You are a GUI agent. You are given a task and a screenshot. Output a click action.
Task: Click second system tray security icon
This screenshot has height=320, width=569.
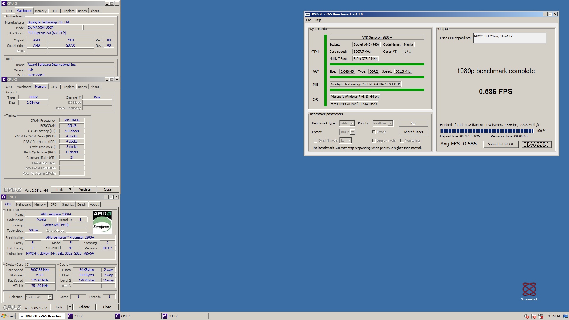(x=534, y=316)
